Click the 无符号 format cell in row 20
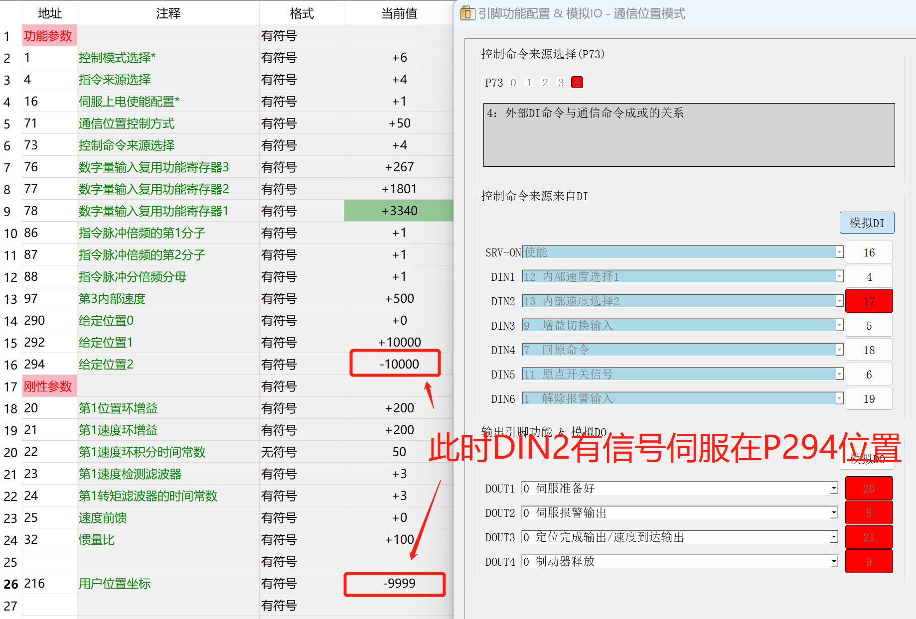916x619 pixels. pyautogui.click(x=302, y=452)
